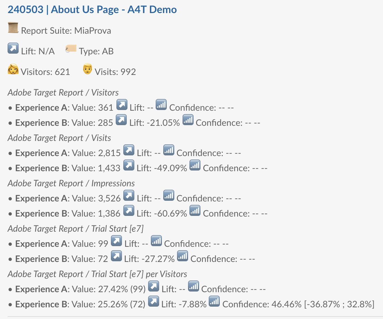
Task: Click the Lift: -60.69% value
Action: pyautogui.click(x=162, y=213)
